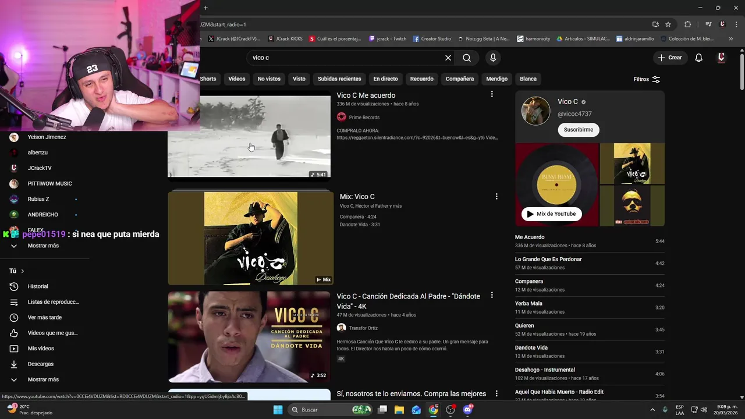This screenshot has height=419, width=745.
Task: Open the Creator Studio bookmark
Action: (432, 39)
